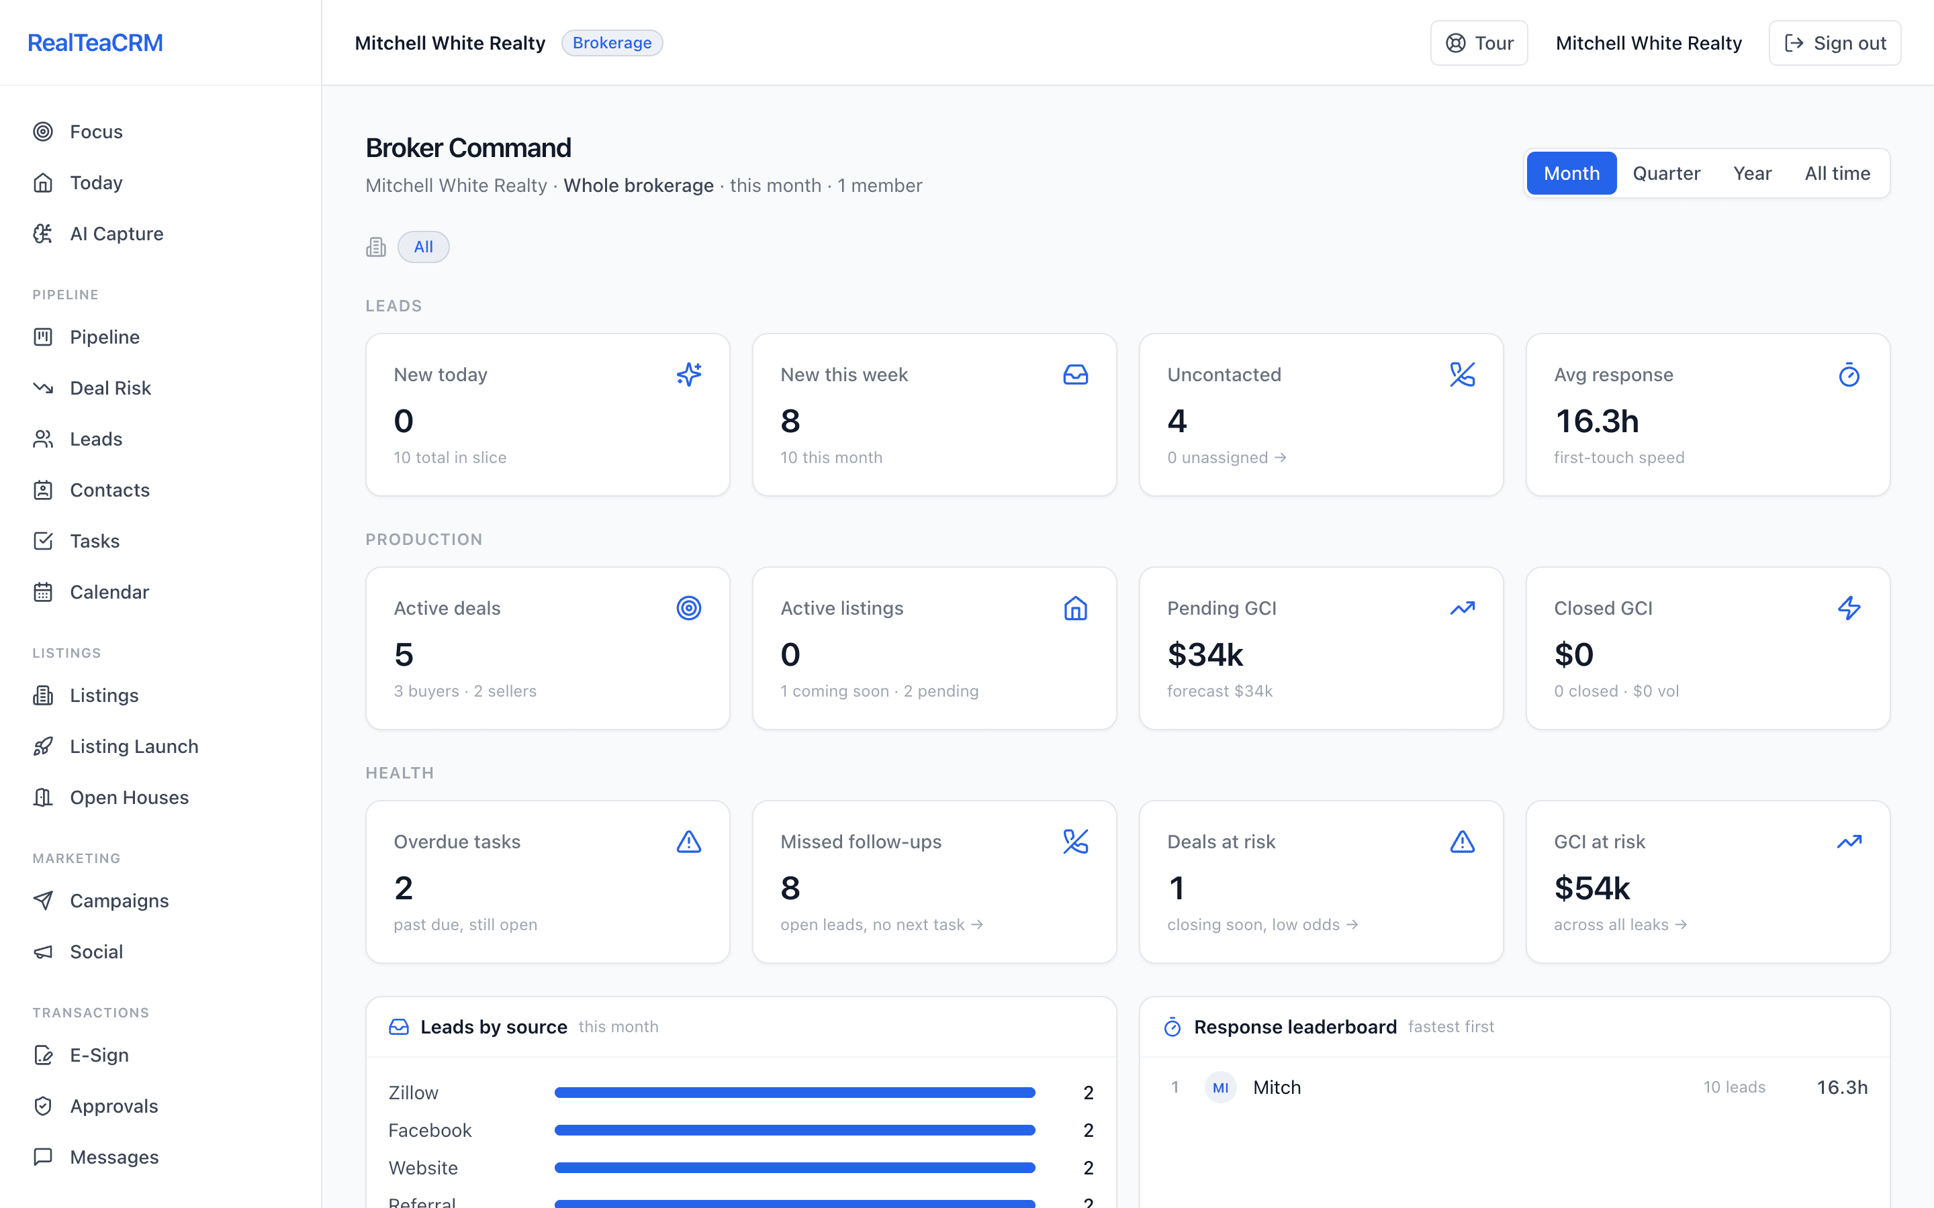Click the 16.3h Avg response value
This screenshot has width=1934, height=1208.
pos(1597,422)
